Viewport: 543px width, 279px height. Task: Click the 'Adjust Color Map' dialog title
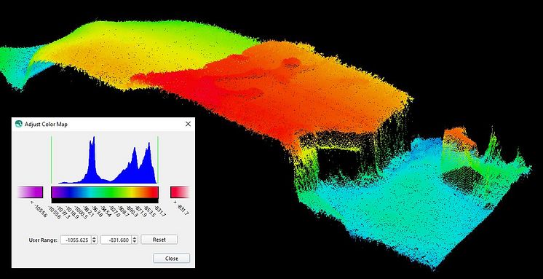click(46, 124)
